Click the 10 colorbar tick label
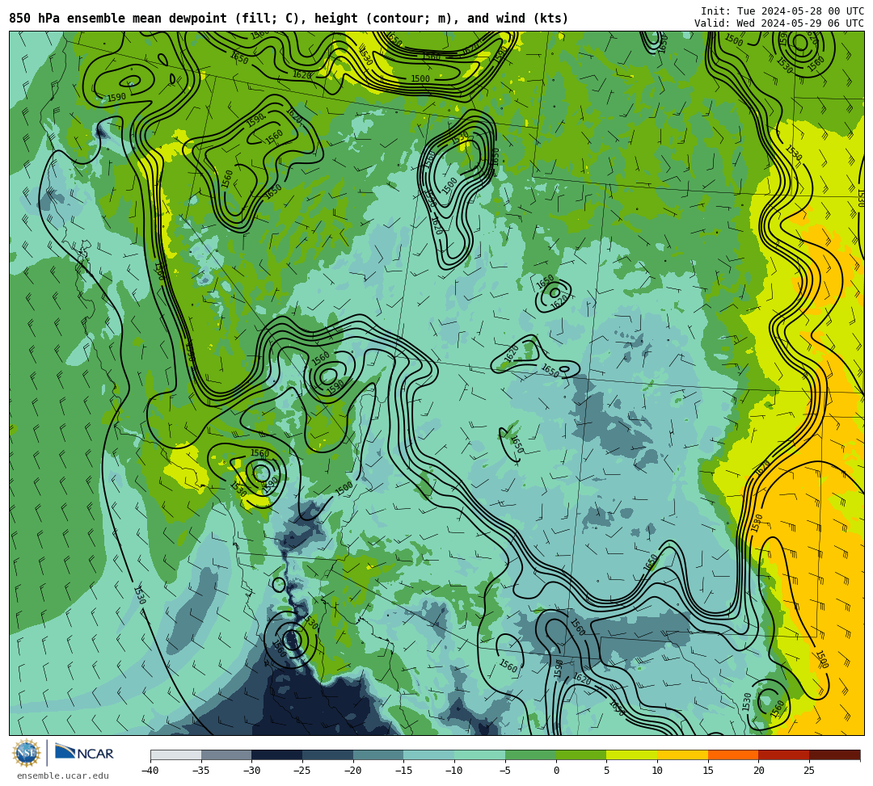The width and height of the screenshot is (873, 786). pos(657,771)
